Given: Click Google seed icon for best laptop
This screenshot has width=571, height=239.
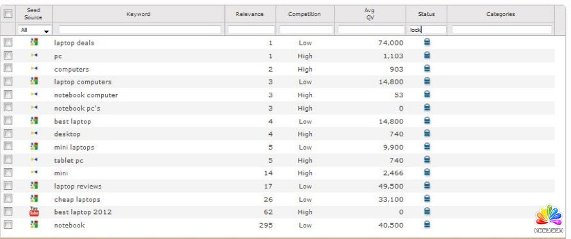Looking at the screenshot, I should click(34, 120).
